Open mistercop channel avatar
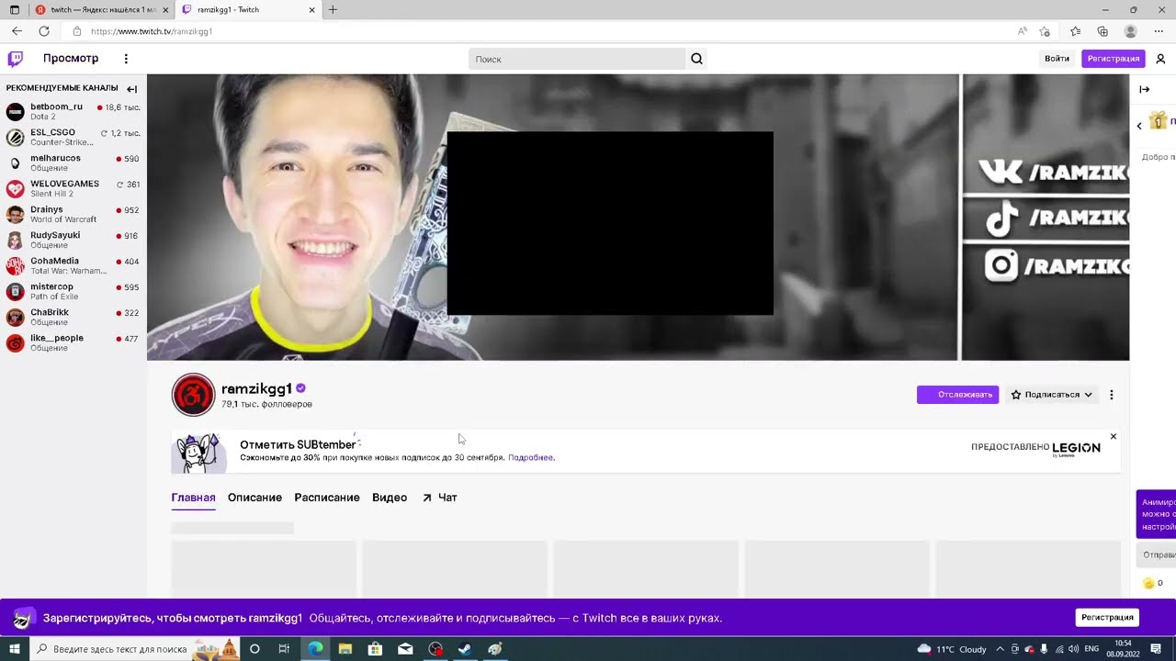The width and height of the screenshot is (1176, 661). [x=15, y=292]
